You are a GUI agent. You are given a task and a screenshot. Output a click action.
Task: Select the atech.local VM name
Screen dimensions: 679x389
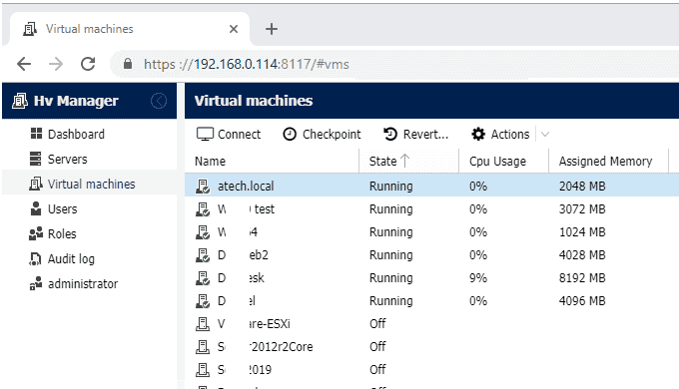point(246,187)
